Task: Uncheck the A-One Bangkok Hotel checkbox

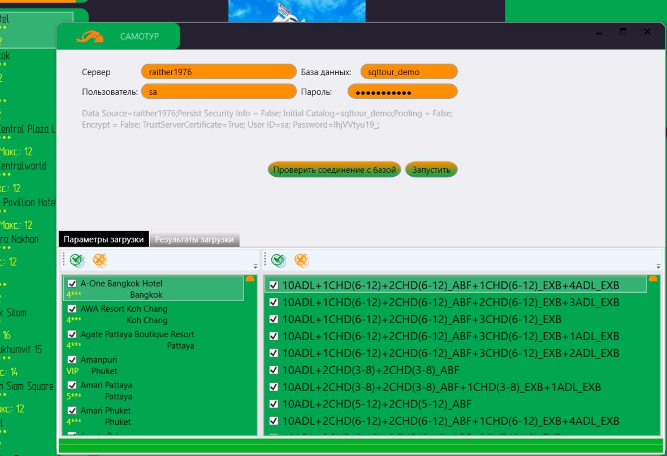Action: (x=72, y=284)
